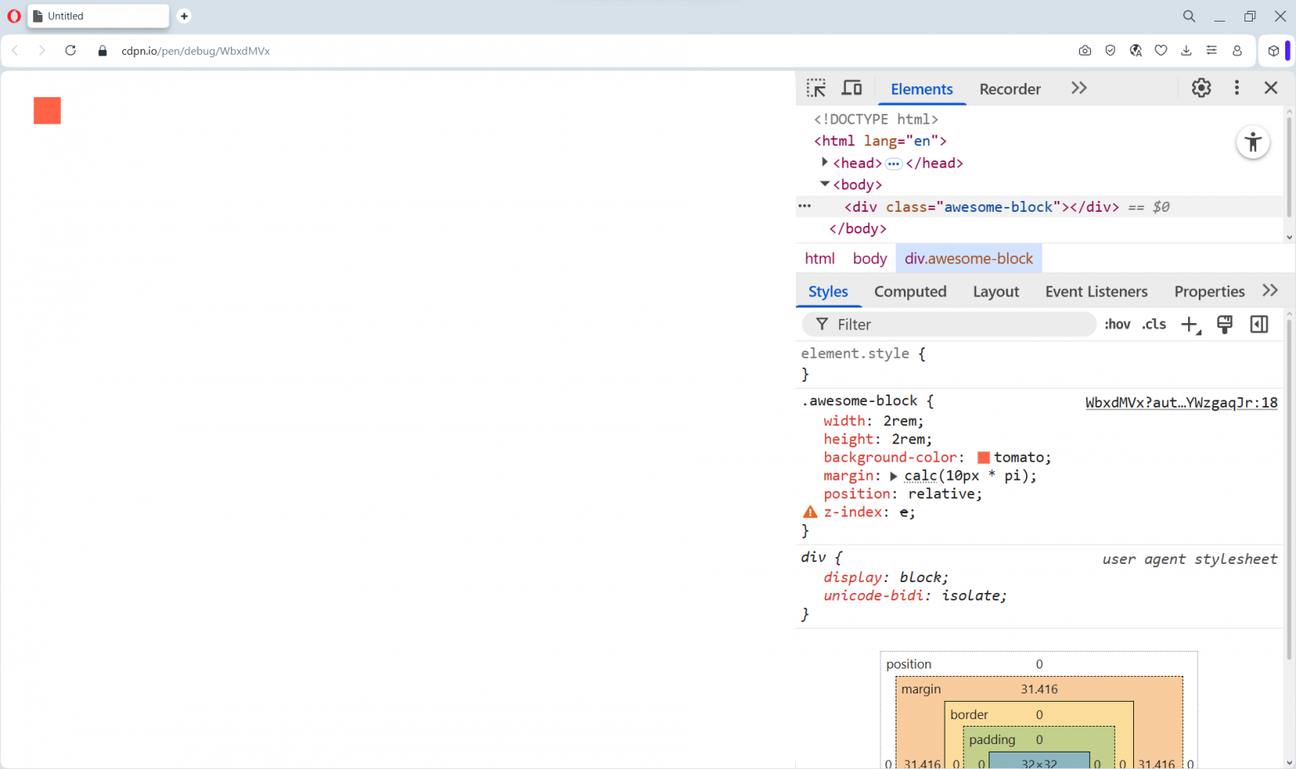Screen dimensions: 1296x769
Task: Switch to the Computed tab
Action: click(x=910, y=291)
